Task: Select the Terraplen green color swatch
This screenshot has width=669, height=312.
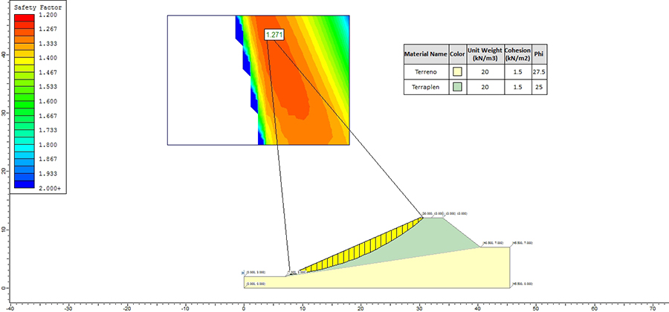Action: (457, 87)
